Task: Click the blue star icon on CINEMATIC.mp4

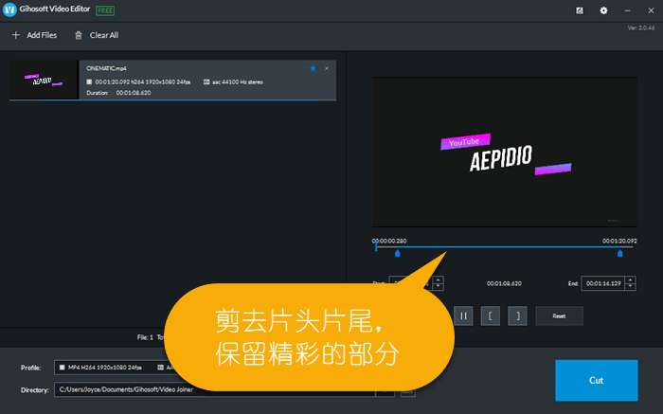Action: tap(313, 68)
